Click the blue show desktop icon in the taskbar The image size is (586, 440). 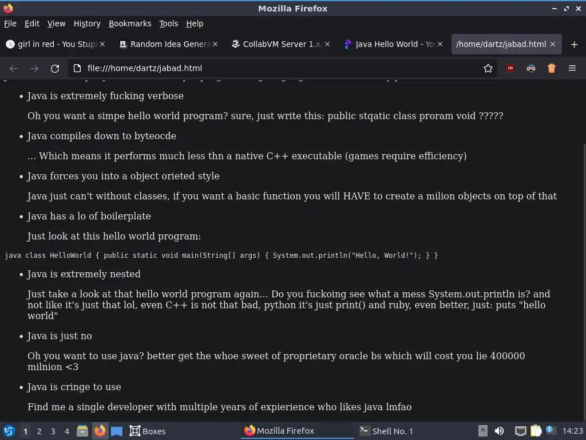coord(117,431)
